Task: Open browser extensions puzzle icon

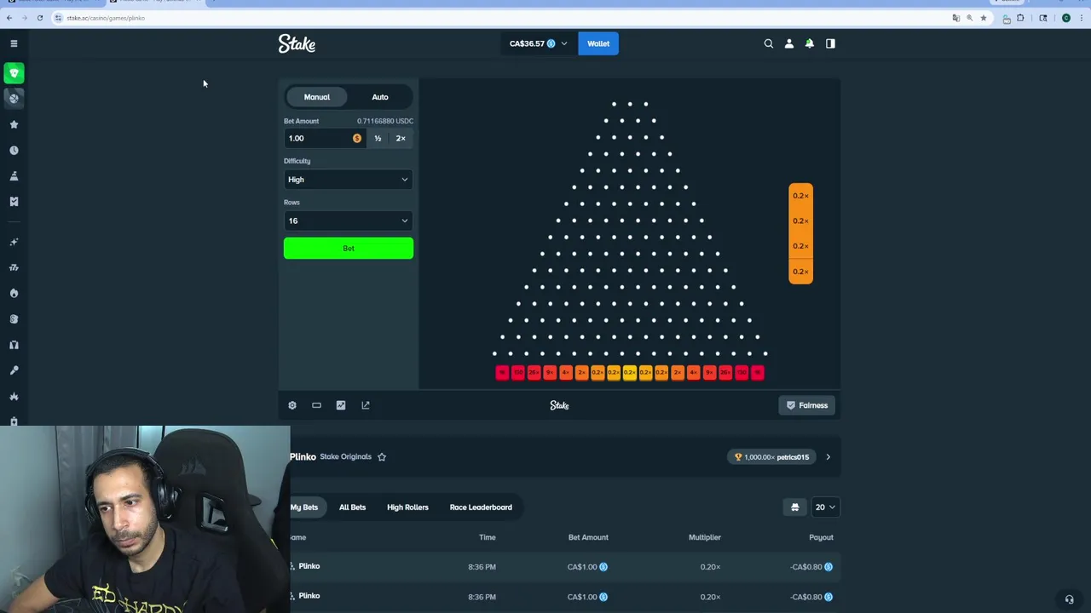Action: click(1020, 18)
